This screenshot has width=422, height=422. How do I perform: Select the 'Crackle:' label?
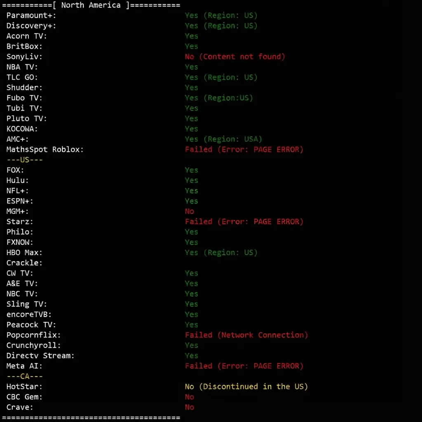(24, 263)
